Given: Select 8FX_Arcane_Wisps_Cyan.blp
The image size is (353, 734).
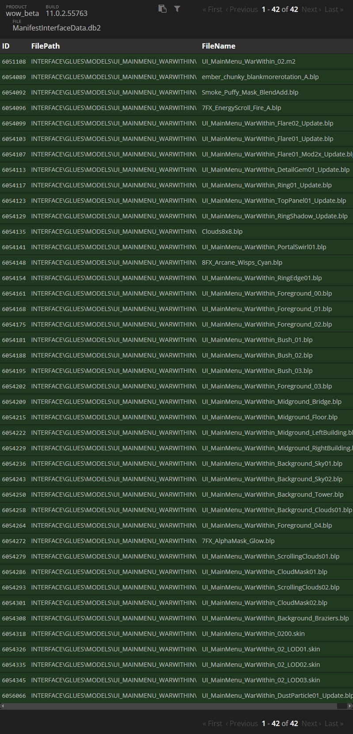Looking at the screenshot, I should [x=242, y=262].
